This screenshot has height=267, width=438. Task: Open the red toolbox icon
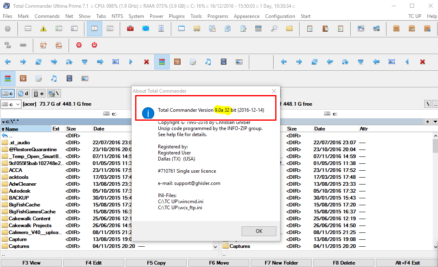point(130,28)
